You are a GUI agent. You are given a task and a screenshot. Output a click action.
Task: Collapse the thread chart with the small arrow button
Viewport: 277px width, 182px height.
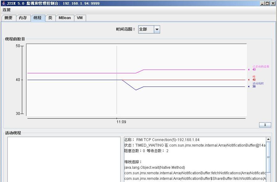(265, 125)
